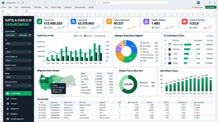Open the Sayfa Düzeni ribbon tab

pyautogui.click(x=26, y=7)
